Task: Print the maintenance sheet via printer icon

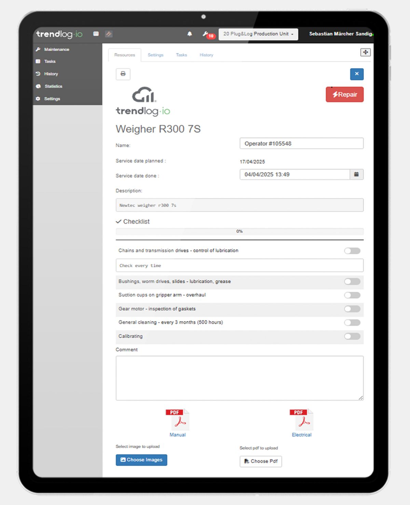Action: point(123,74)
